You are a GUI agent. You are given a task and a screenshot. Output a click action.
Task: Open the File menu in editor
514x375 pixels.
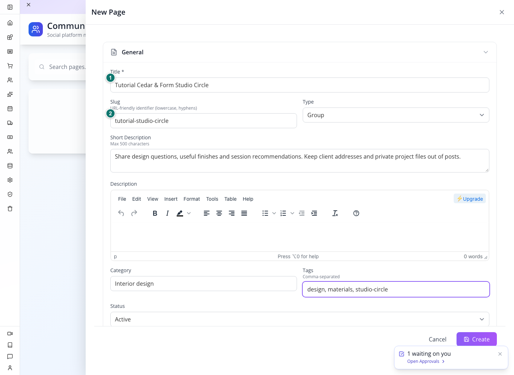(122, 199)
